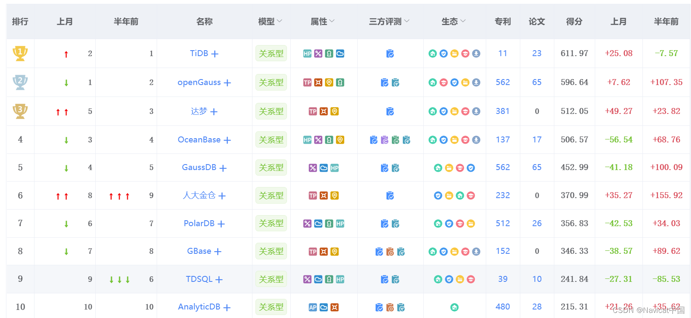Click the grey download ecosystem icon in GBase row
The height and width of the screenshot is (318, 691).
476,252
